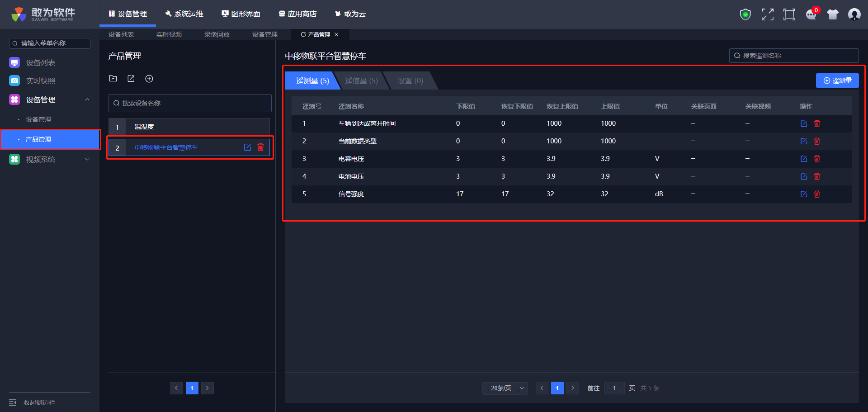Delete the 当前数据类型 row
Image resolution: width=868 pixels, height=412 pixels.
pos(817,141)
